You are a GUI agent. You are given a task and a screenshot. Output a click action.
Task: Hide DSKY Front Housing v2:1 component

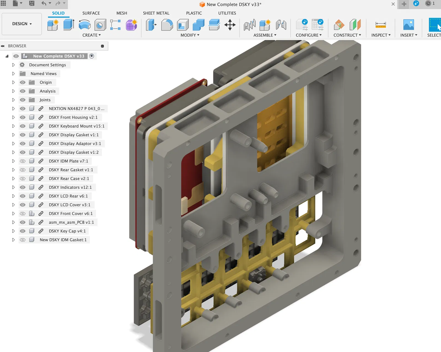[x=23, y=117]
